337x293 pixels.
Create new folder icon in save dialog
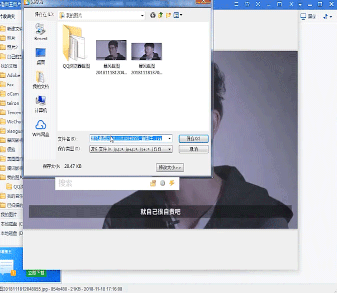click(168, 15)
